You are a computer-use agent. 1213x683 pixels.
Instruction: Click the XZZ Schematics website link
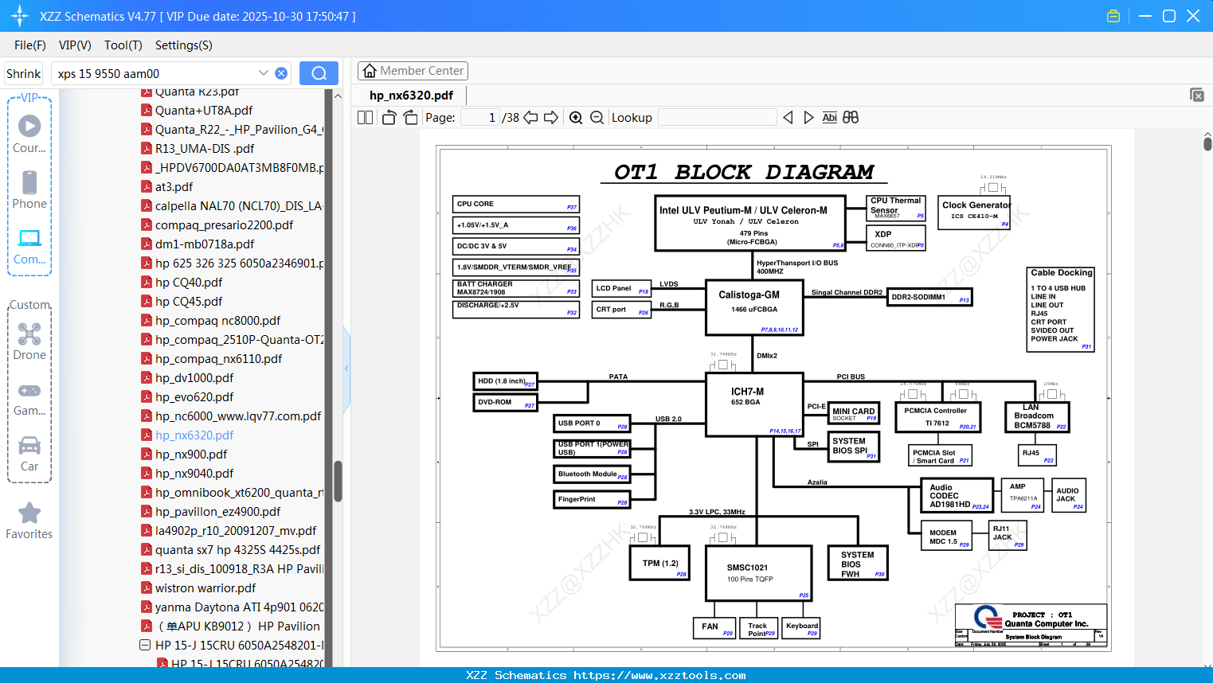pos(659,675)
